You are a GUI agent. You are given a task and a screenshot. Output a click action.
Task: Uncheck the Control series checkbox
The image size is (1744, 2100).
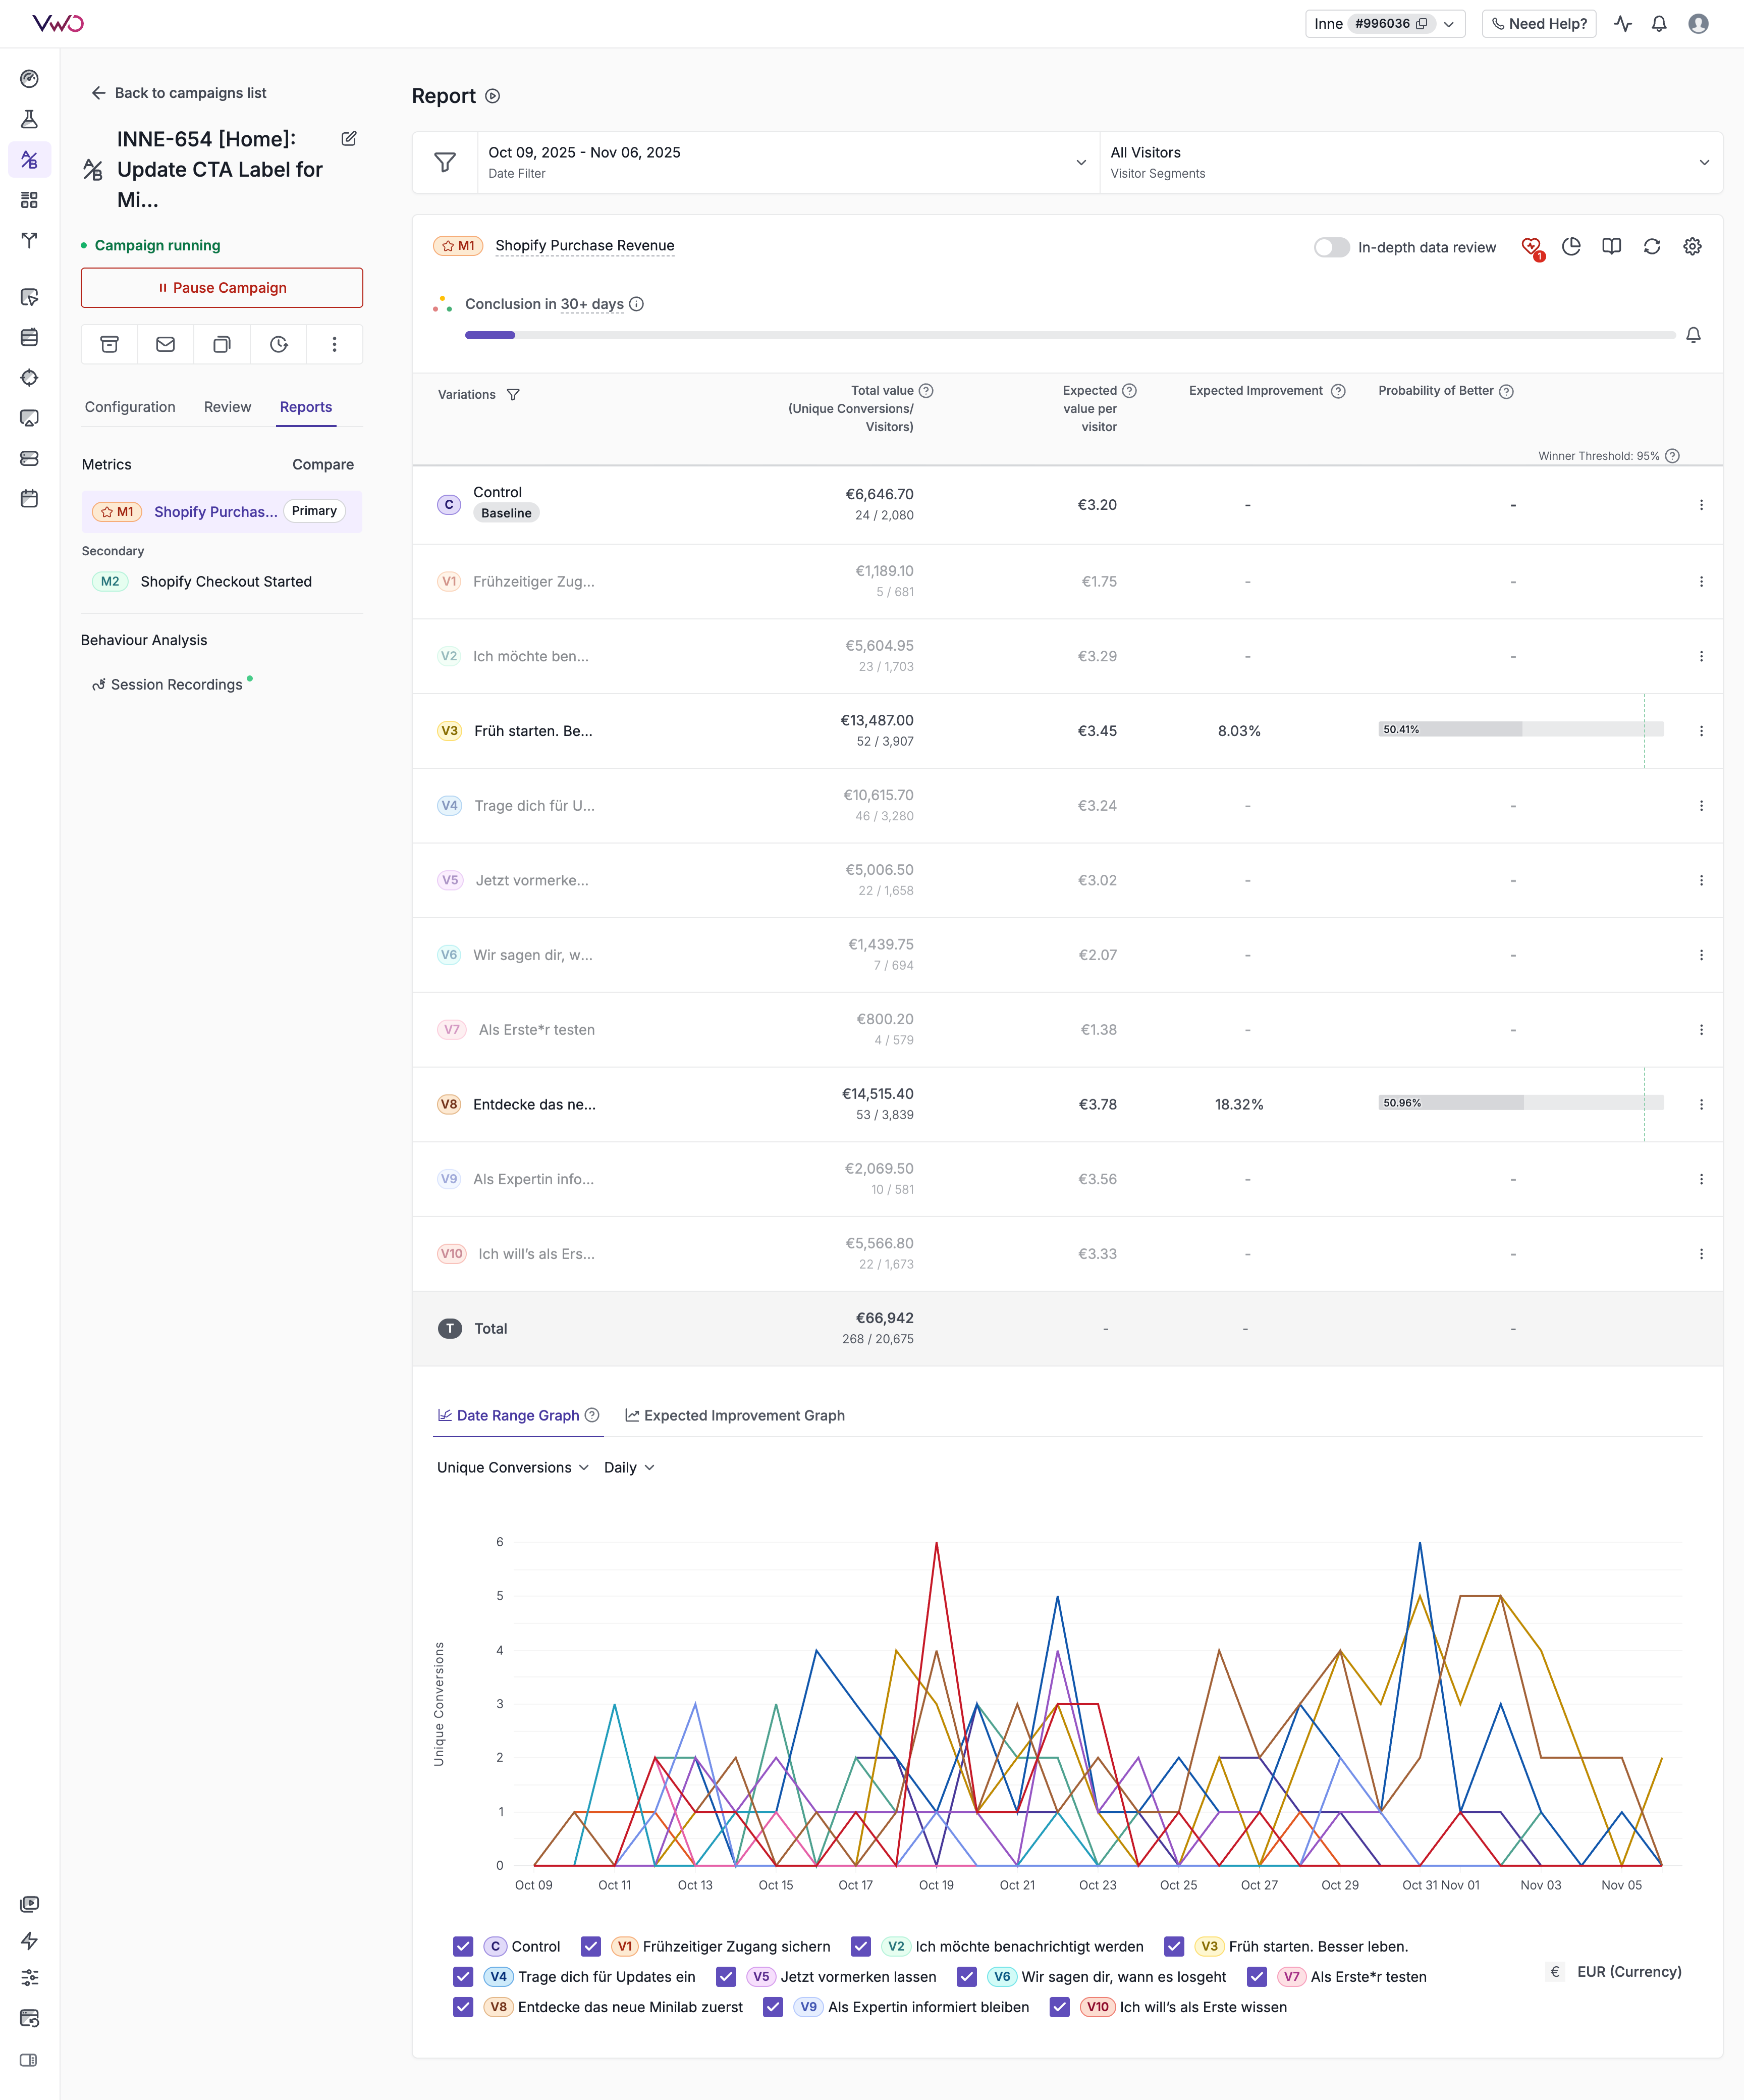click(x=463, y=1946)
